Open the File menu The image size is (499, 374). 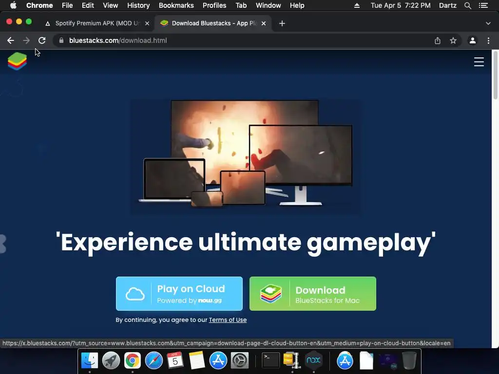coord(67,5)
